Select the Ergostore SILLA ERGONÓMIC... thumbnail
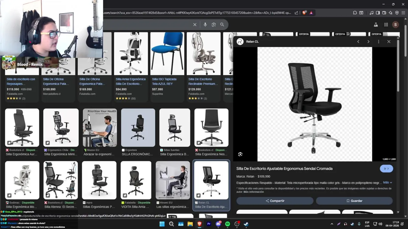The height and width of the screenshot is (229, 408). click(138, 128)
